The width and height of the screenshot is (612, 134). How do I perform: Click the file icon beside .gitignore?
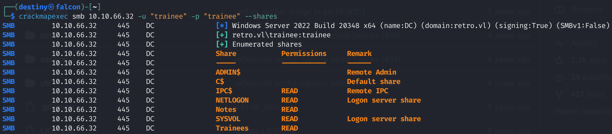click(30, 107)
